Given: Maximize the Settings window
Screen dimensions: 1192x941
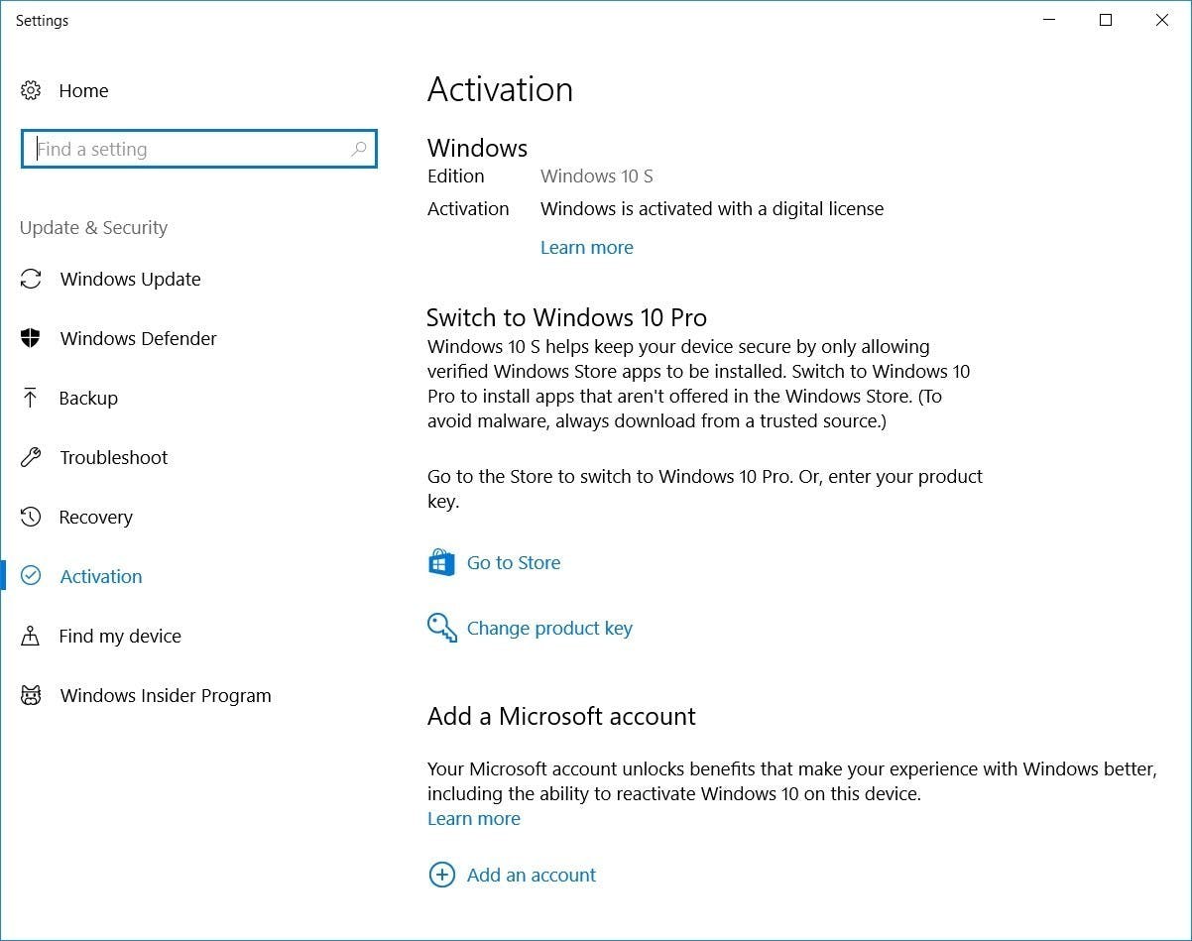Looking at the screenshot, I should pos(1106,20).
